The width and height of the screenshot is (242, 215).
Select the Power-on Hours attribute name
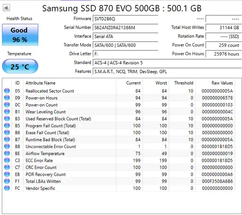[x=42, y=98]
